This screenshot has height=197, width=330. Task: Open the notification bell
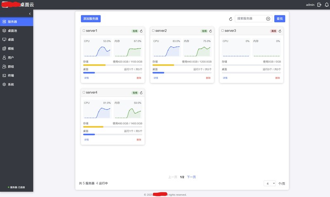(327, 5)
